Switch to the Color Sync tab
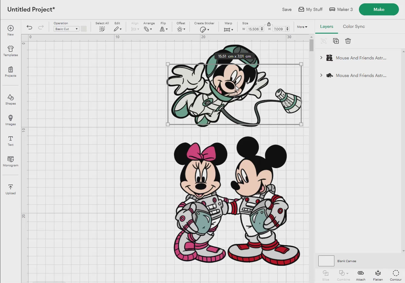 click(x=354, y=26)
